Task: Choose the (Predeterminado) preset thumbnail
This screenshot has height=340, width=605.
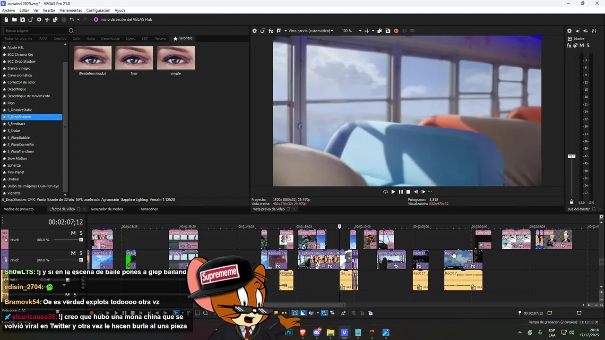Action: [x=93, y=58]
